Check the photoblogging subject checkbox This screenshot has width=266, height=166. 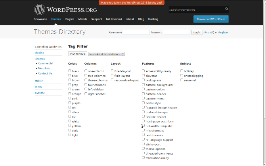(182, 75)
